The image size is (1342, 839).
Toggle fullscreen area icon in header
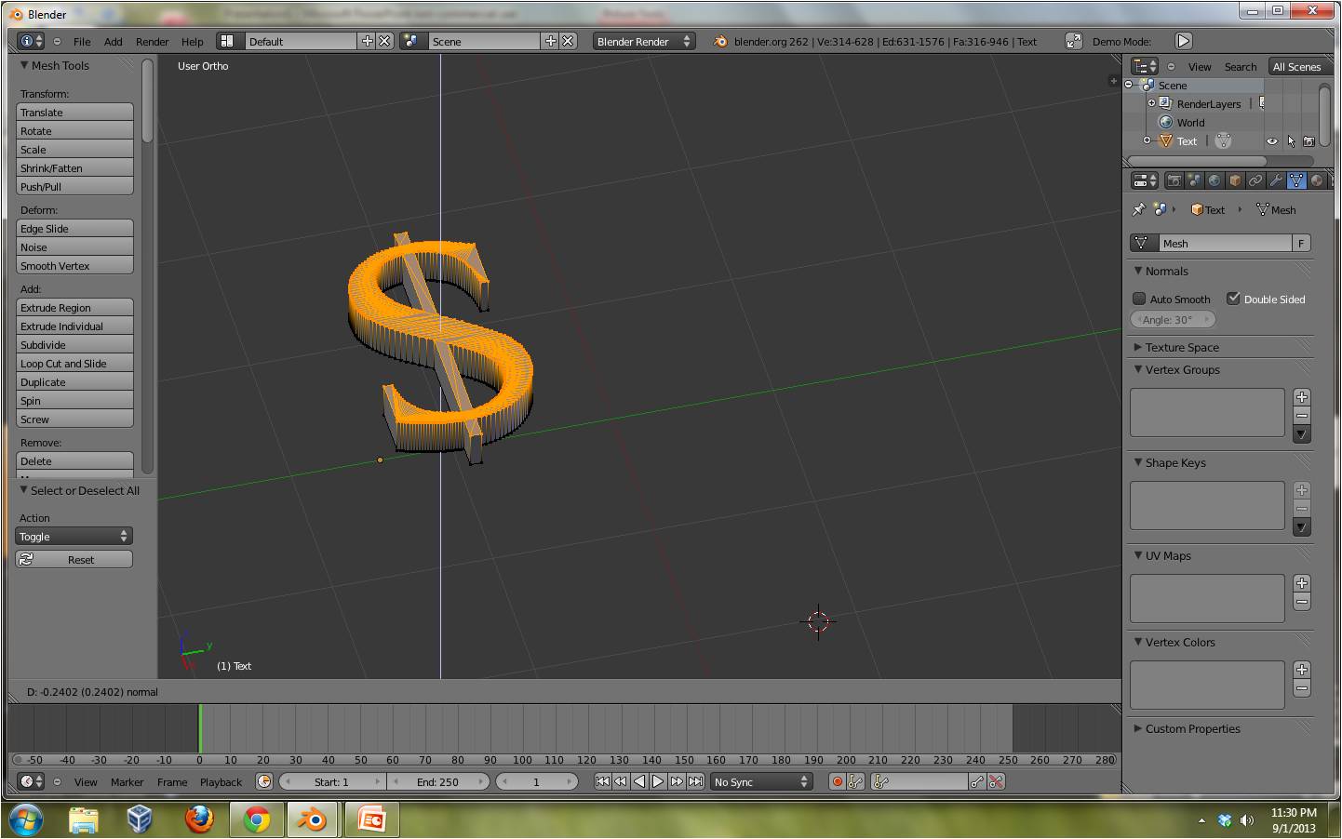click(1073, 41)
